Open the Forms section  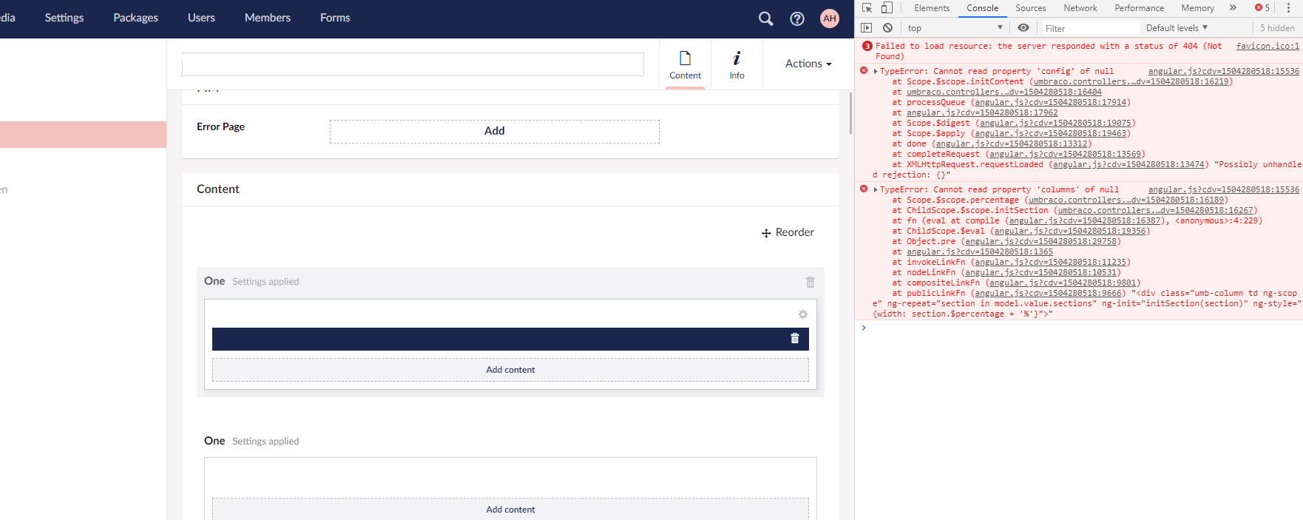[335, 18]
